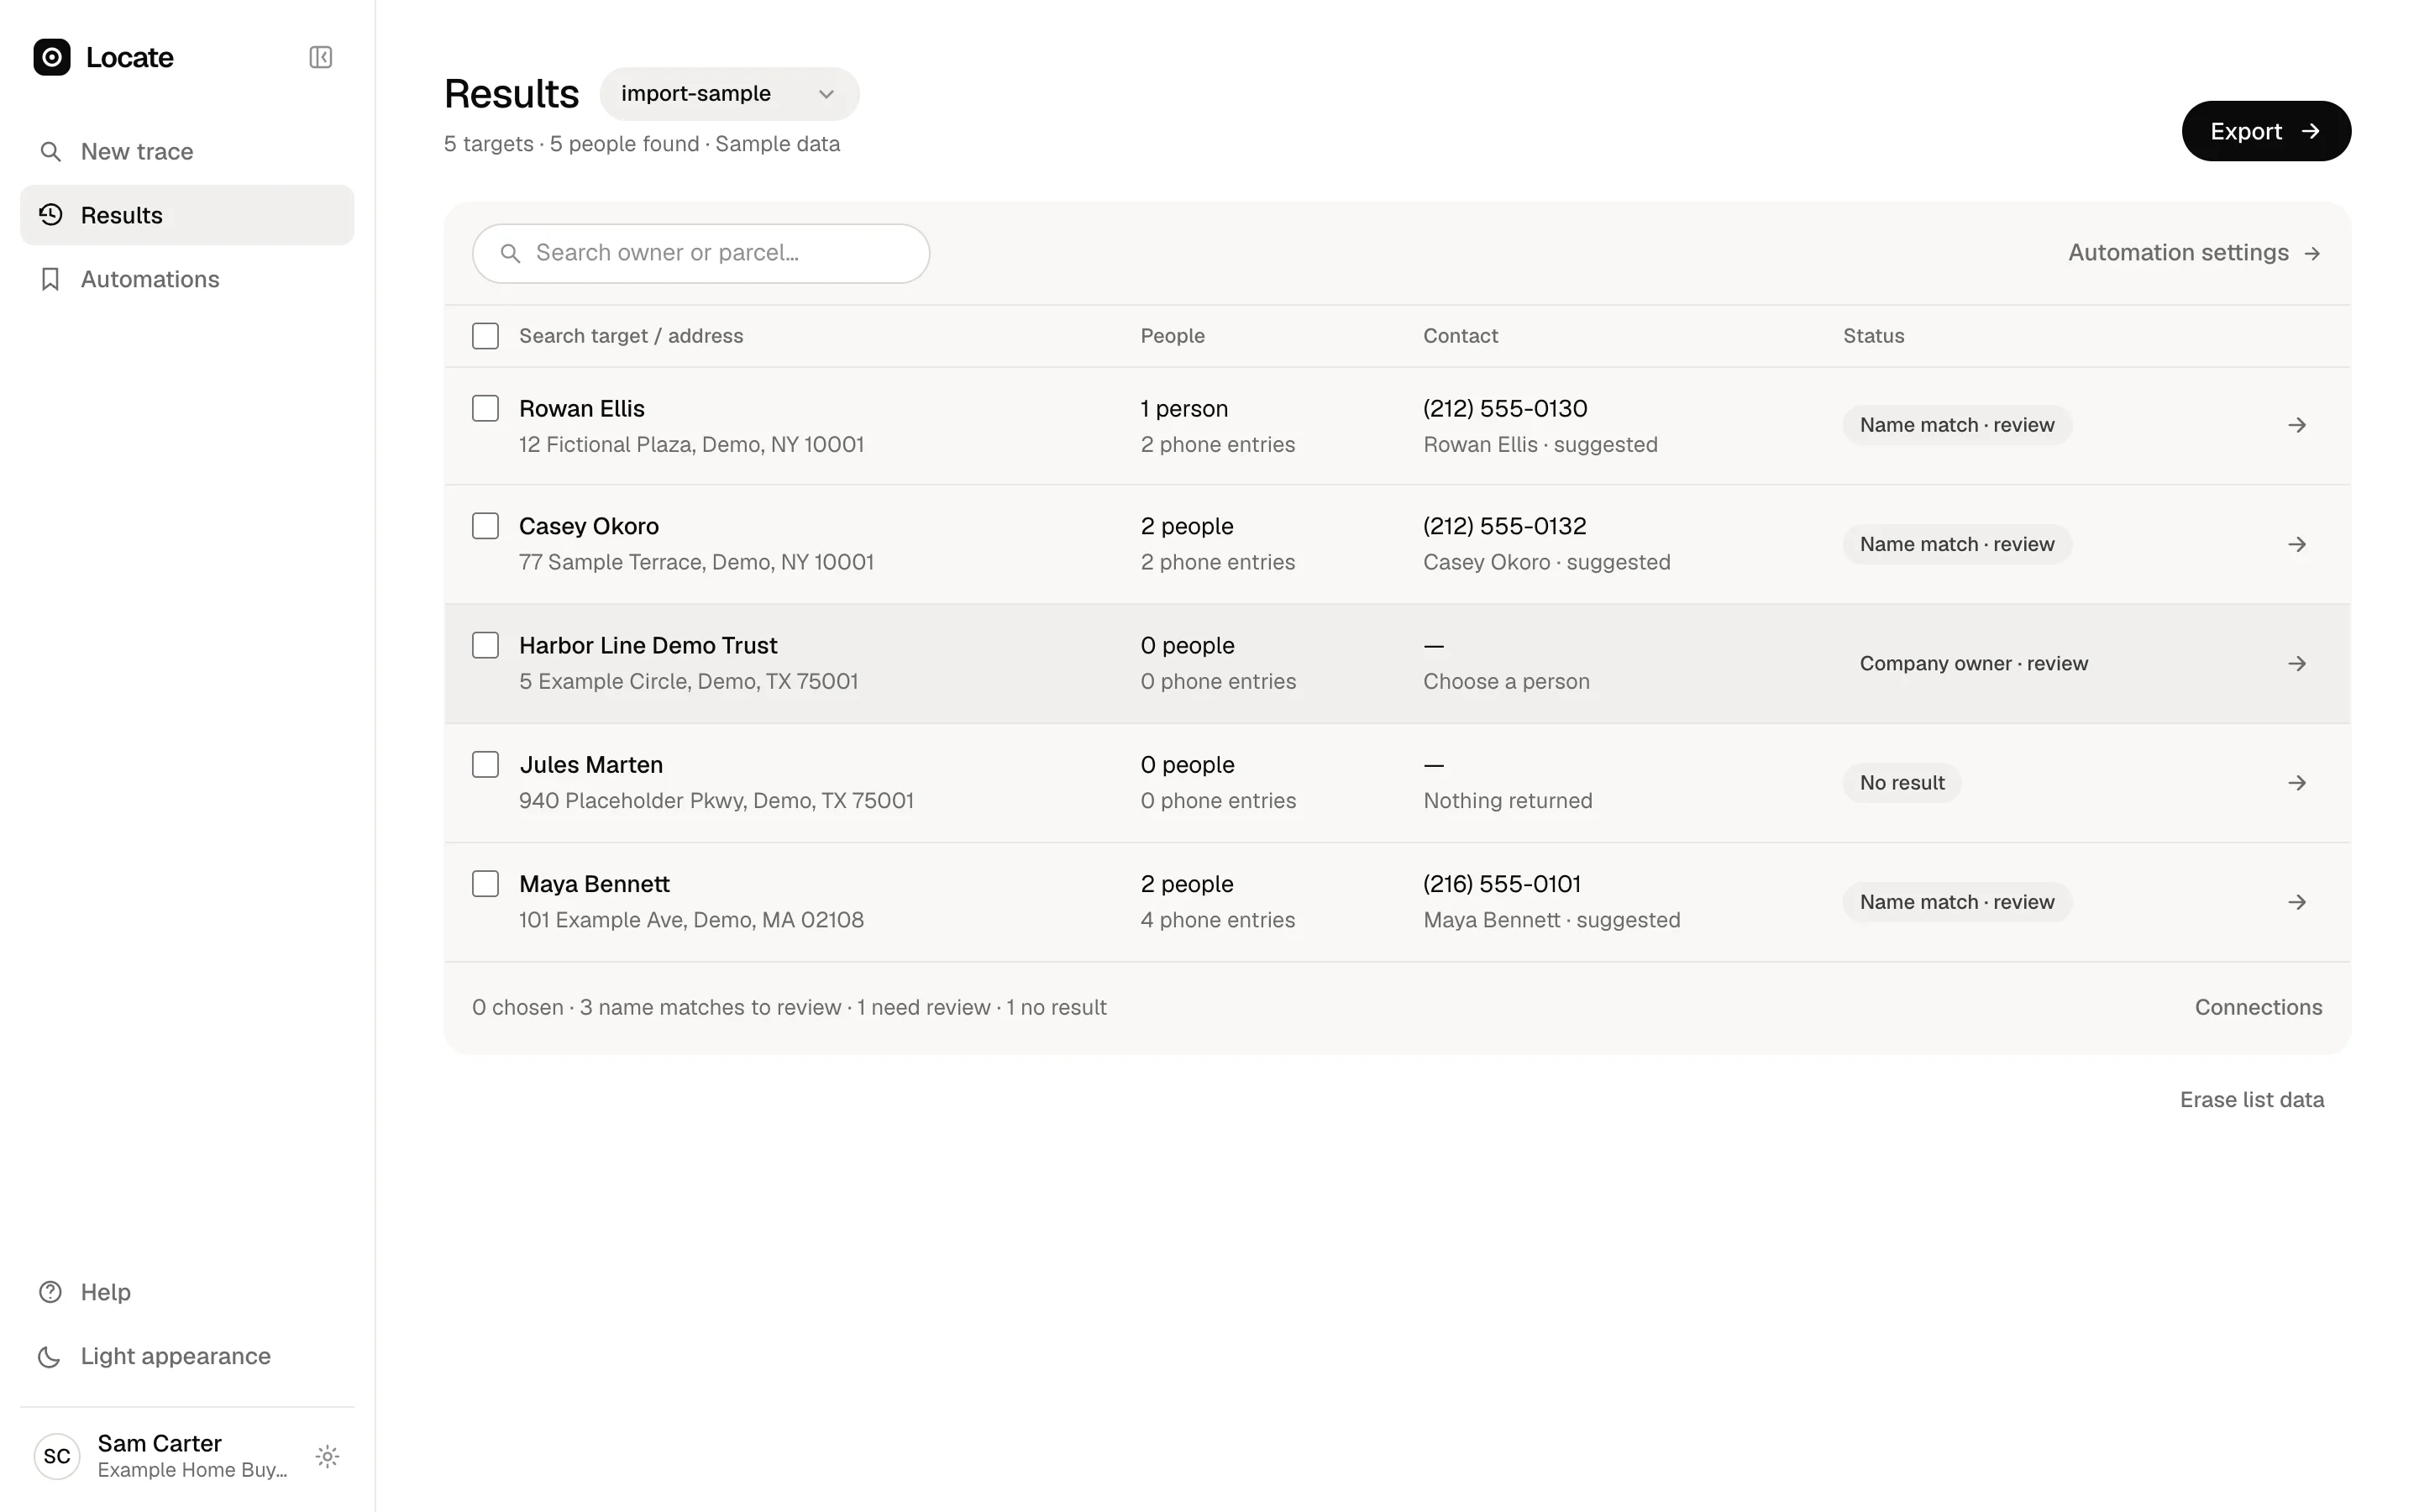This screenshot has height=1512, width=2419.
Task: Click the Connections link
Action: click(2258, 1007)
